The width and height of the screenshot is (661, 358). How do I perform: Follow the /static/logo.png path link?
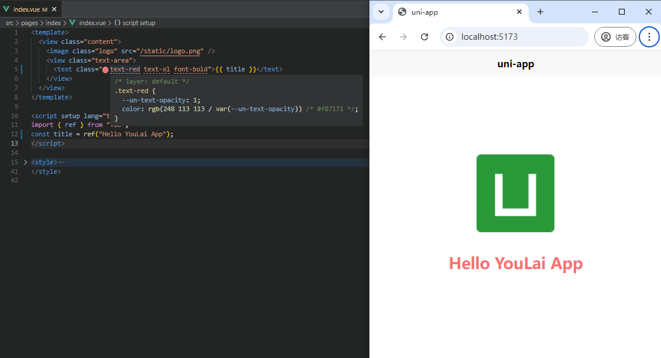(171, 51)
